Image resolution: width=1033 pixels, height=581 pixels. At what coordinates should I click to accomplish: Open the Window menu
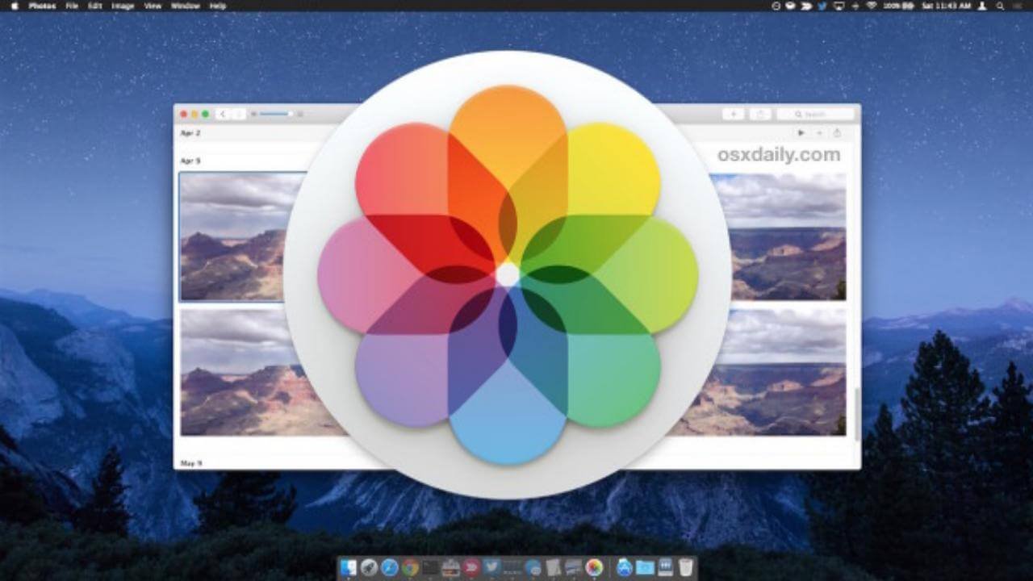(186, 6)
